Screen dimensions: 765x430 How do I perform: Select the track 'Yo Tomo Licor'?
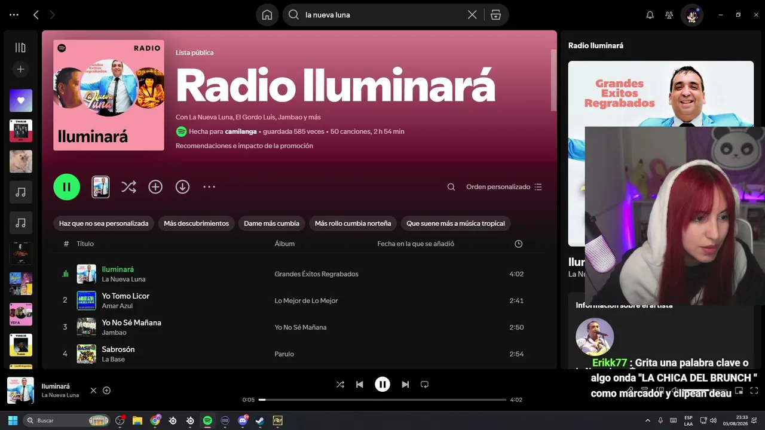(x=126, y=296)
